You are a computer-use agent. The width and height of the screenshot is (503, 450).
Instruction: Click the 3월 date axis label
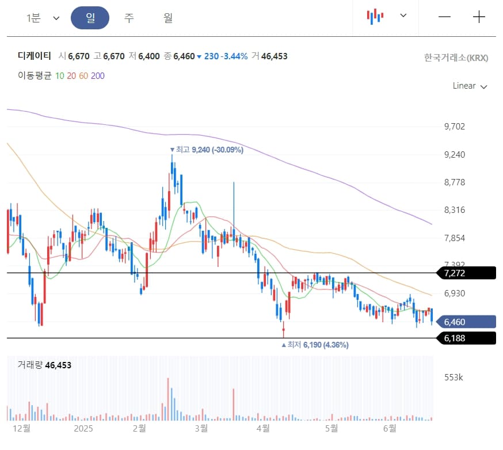201,428
